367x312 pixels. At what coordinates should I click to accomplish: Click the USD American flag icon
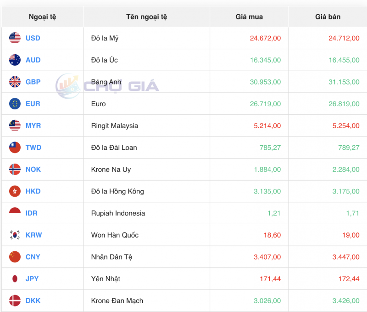pyautogui.click(x=14, y=38)
